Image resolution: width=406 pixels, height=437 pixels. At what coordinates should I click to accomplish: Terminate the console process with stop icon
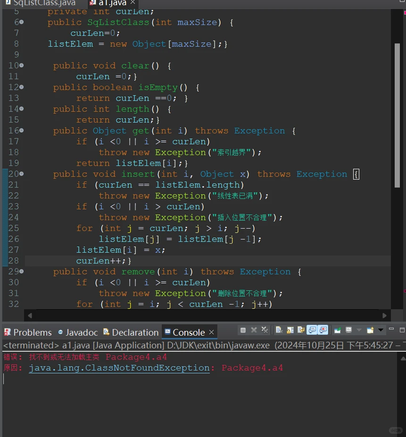[243, 330]
